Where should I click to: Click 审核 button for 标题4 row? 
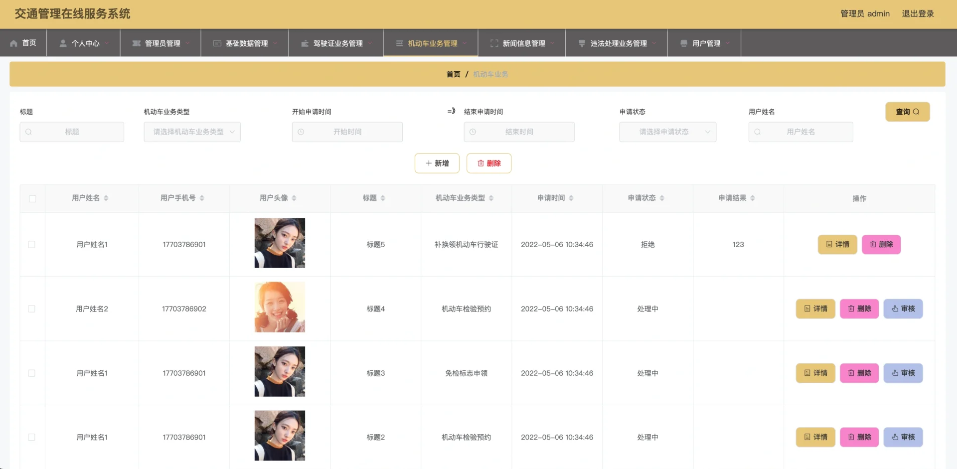[903, 309]
